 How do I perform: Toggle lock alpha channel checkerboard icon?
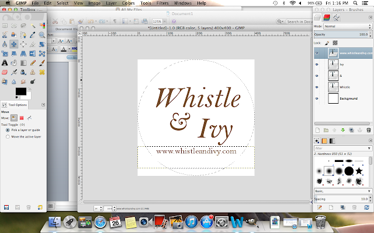335,43
